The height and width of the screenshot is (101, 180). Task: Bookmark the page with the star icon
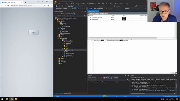coord(44,6)
